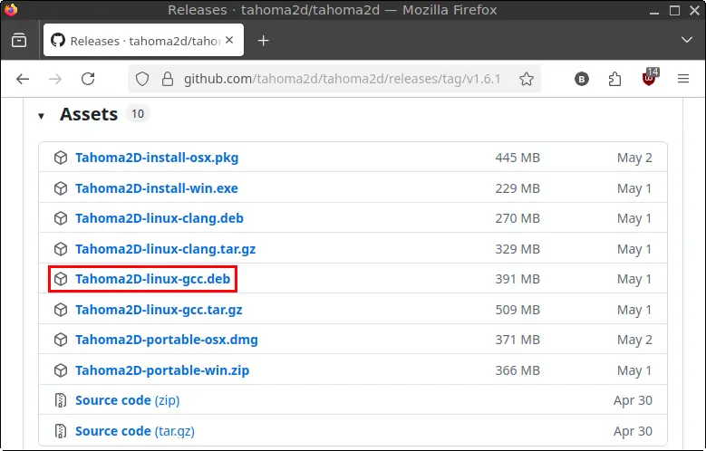Download Source code (zip)

pyautogui.click(x=128, y=400)
